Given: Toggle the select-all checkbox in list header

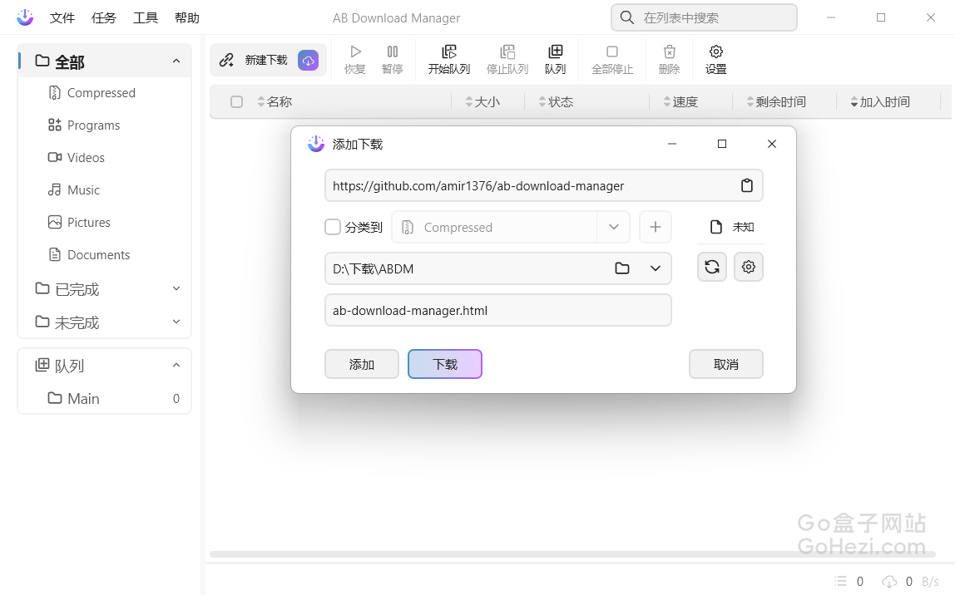Looking at the screenshot, I should (x=236, y=102).
